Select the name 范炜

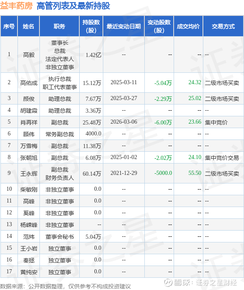click(x=29, y=237)
